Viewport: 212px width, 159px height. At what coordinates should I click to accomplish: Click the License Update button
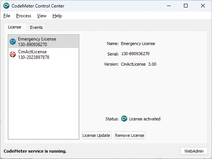[96, 135]
